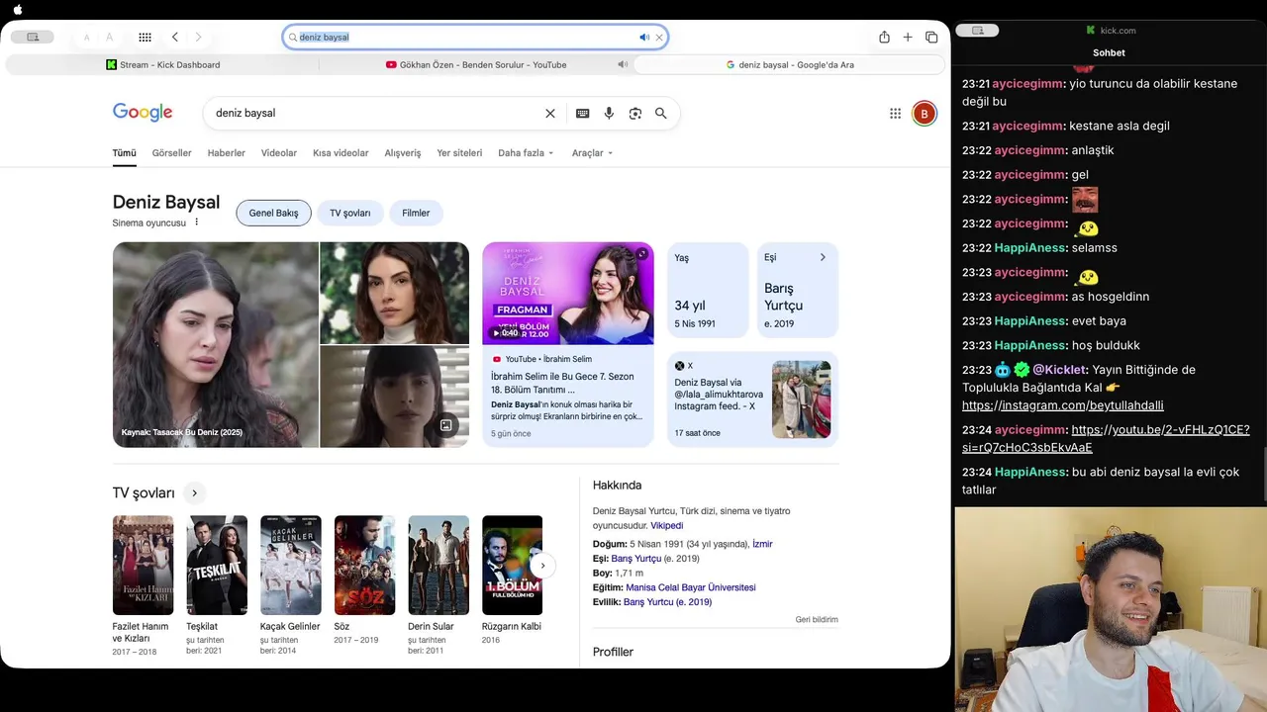Open the Söz show poster

(364, 565)
